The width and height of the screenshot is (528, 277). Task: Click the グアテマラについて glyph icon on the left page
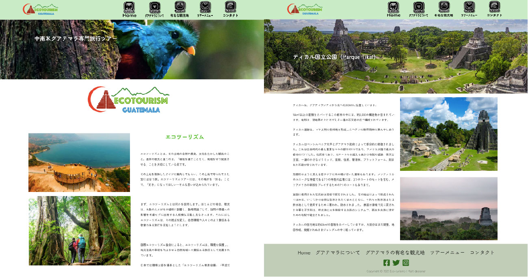(x=155, y=7)
